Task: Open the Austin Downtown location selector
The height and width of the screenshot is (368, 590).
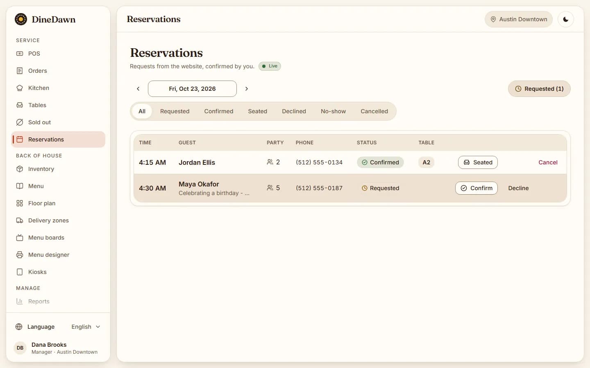Action: (519, 19)
